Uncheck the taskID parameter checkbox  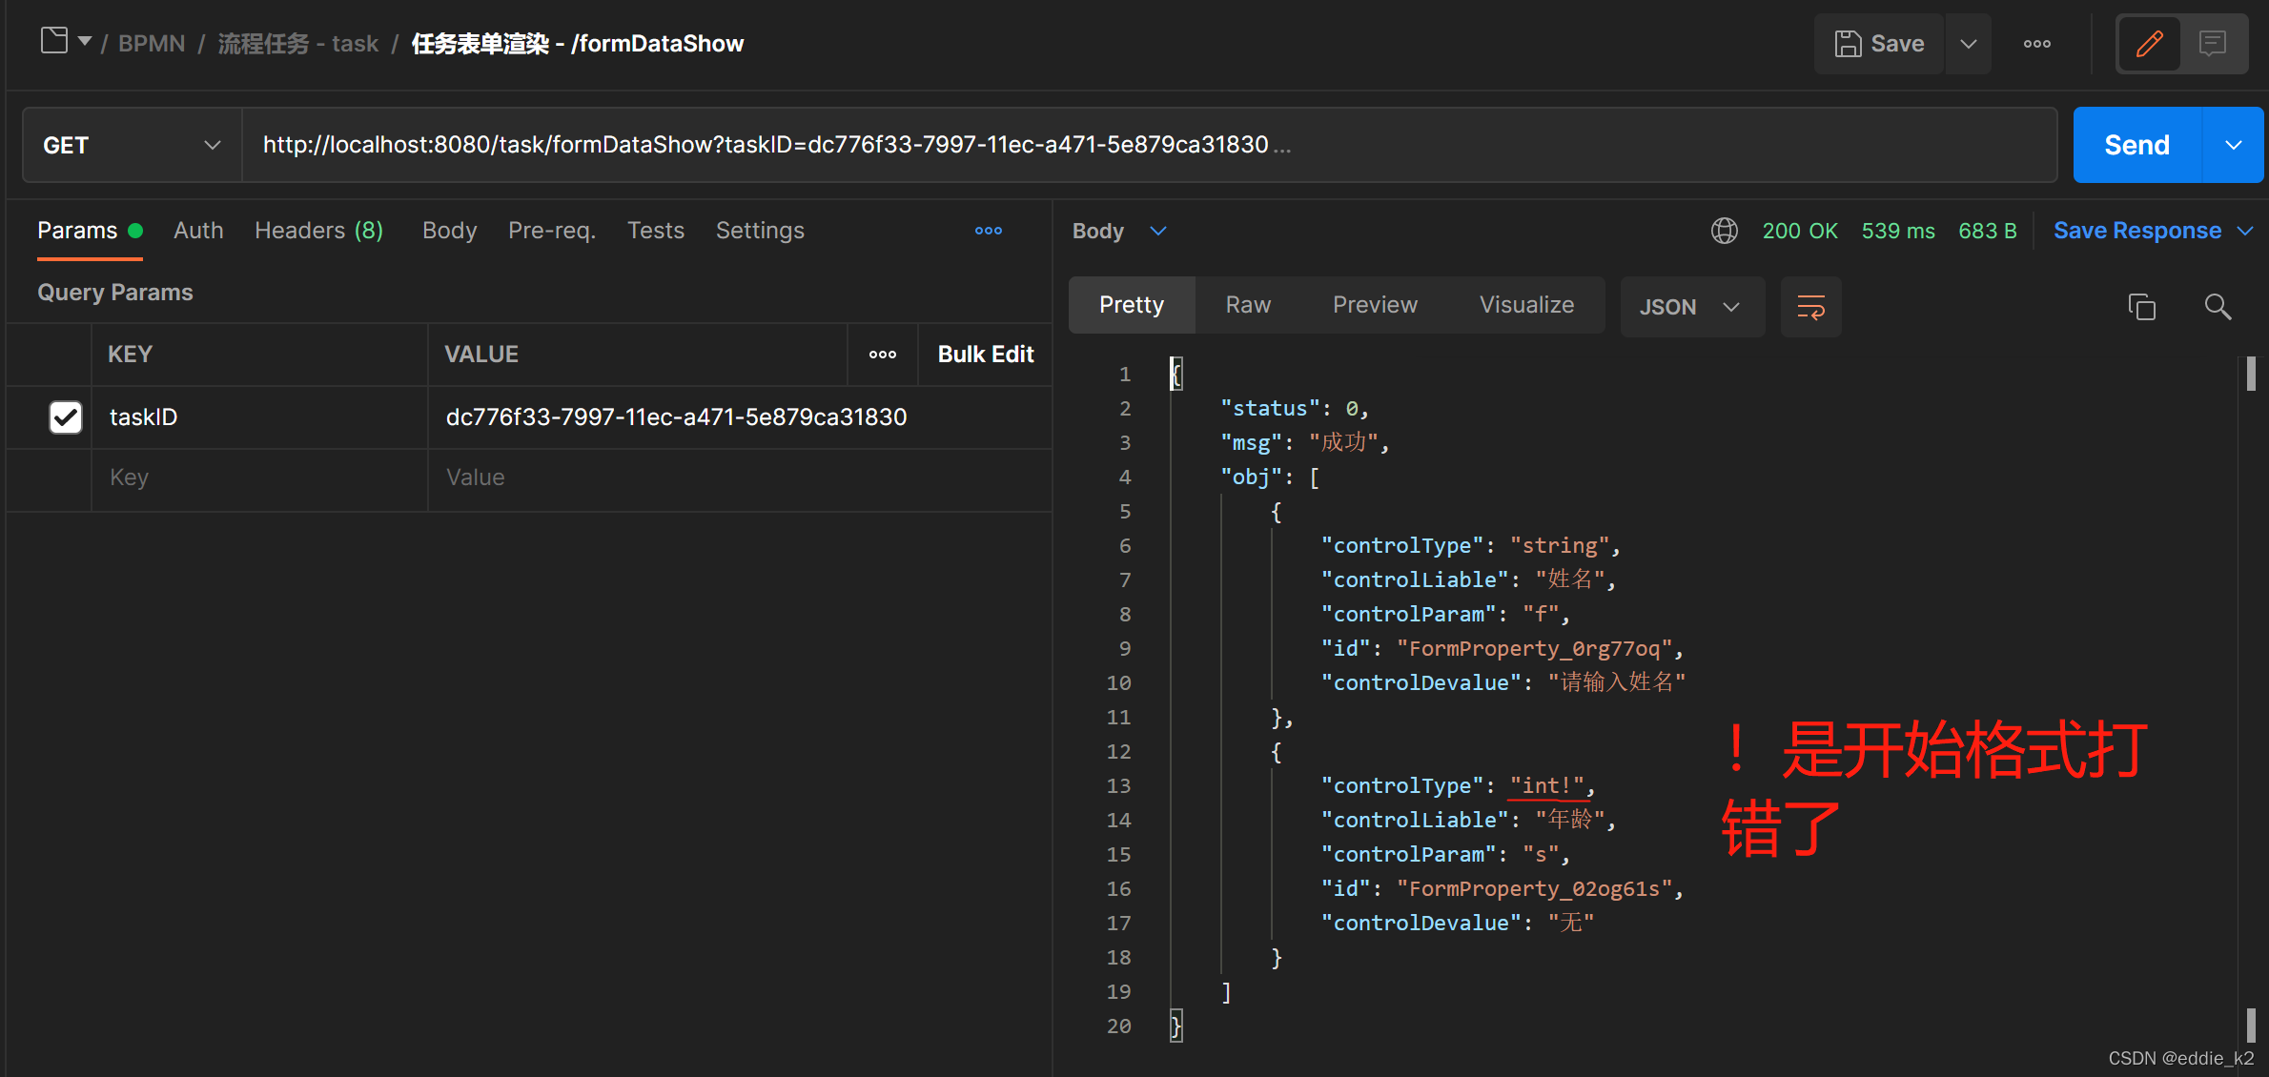66,417
